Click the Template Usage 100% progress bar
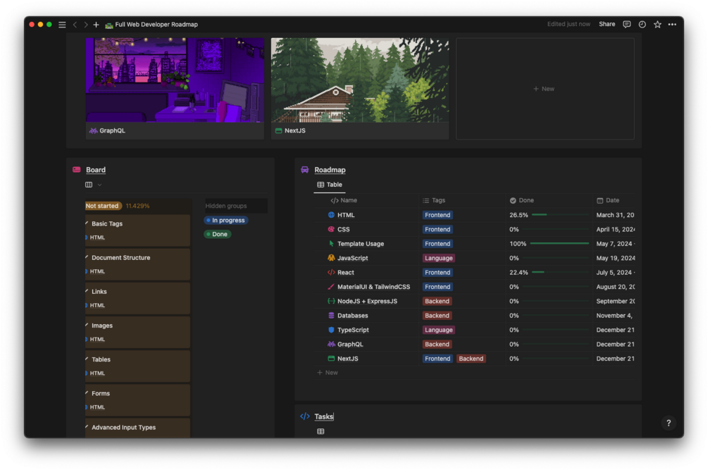This screenshot has width=708, height=470. pos(559,243)
